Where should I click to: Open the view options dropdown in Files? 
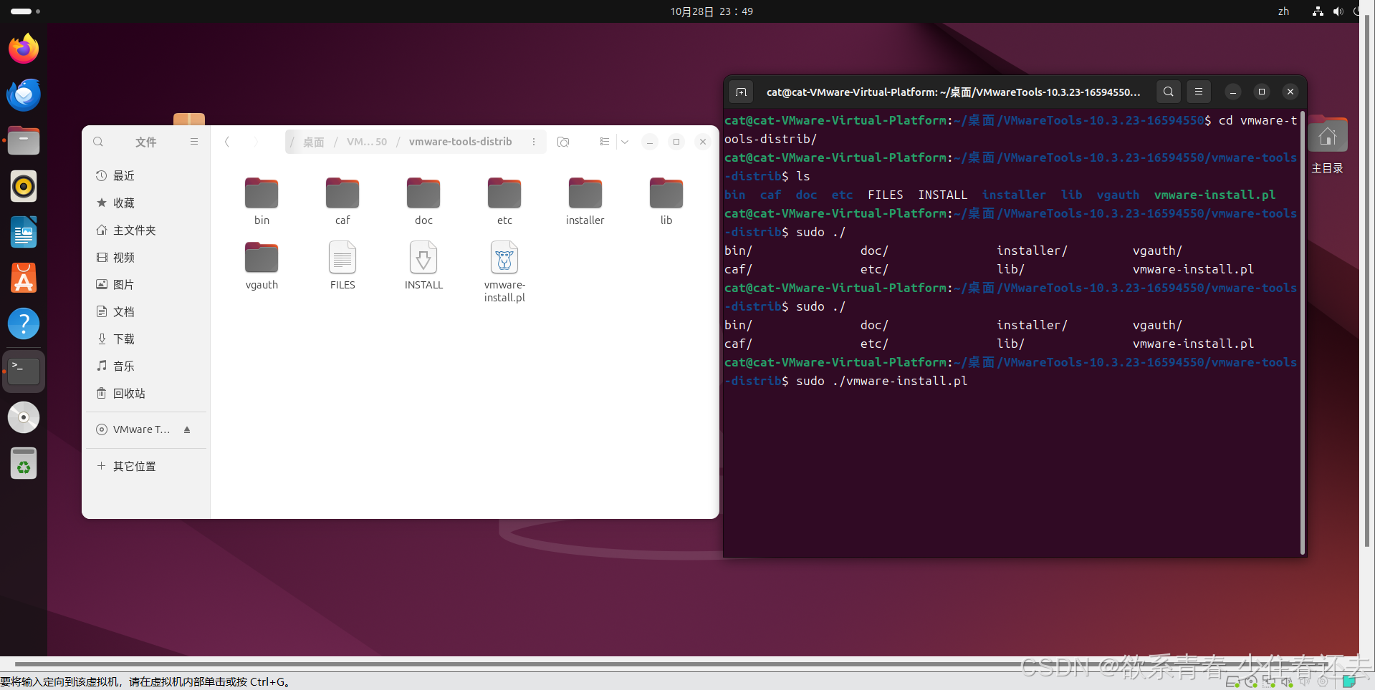tap(625, 141)
